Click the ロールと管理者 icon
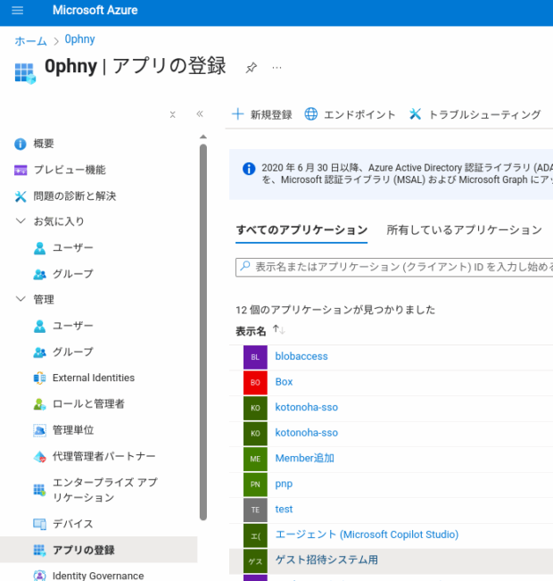The width and height of the screenshot is (553, 581). coord(39,404)
